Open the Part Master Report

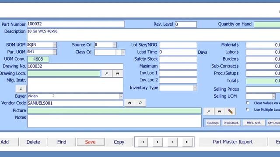[233, 142]
